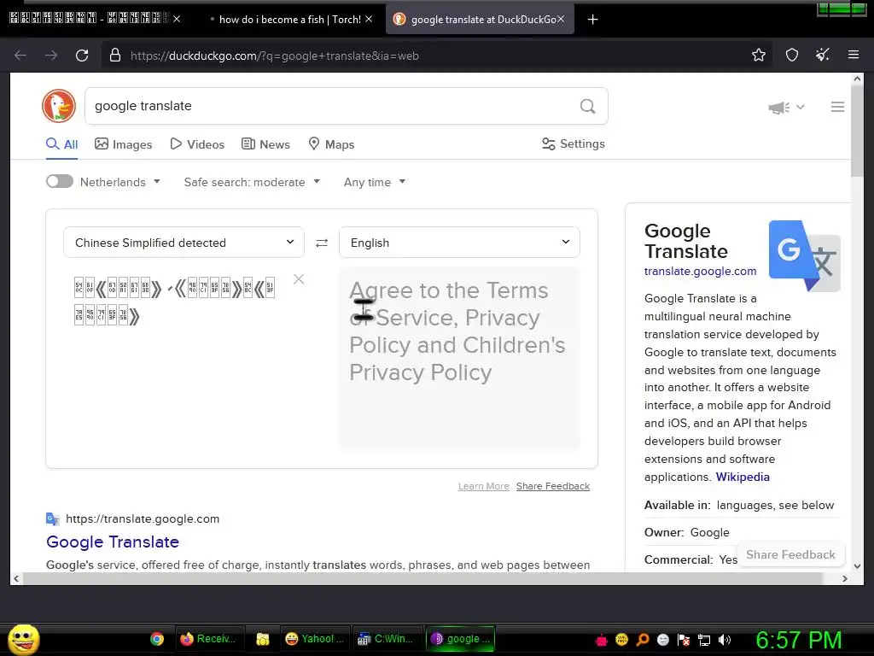Open the C:\Win... taskbar window

(x=387, y=639)
